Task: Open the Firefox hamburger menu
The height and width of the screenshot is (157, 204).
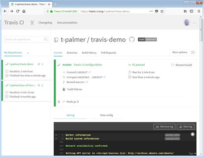Action: (199, 11)
